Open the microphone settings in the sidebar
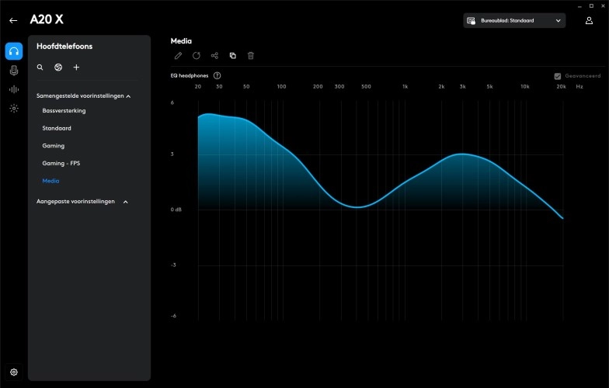The height and width of the screenshot is (388, 609). pos(13,71)
